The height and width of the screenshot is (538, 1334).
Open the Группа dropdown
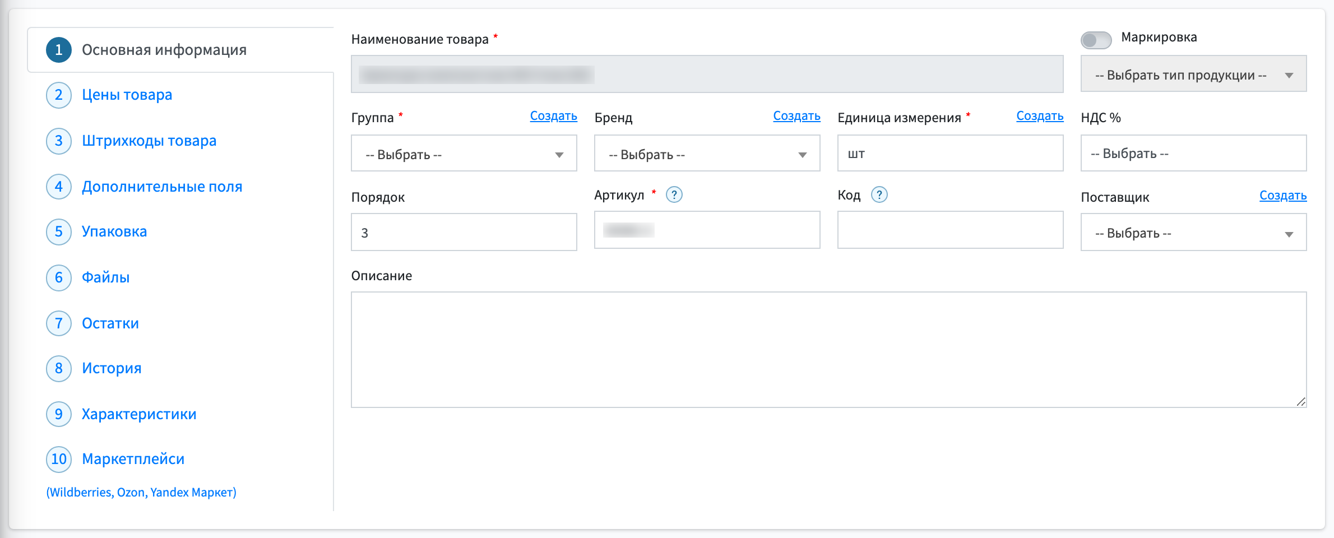pos(464,154)
